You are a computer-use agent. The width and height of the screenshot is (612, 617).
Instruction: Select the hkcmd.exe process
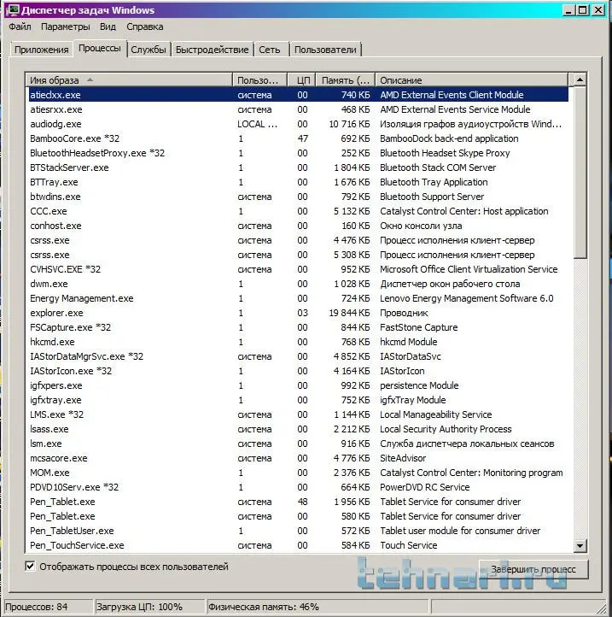(x=299, y=342)
